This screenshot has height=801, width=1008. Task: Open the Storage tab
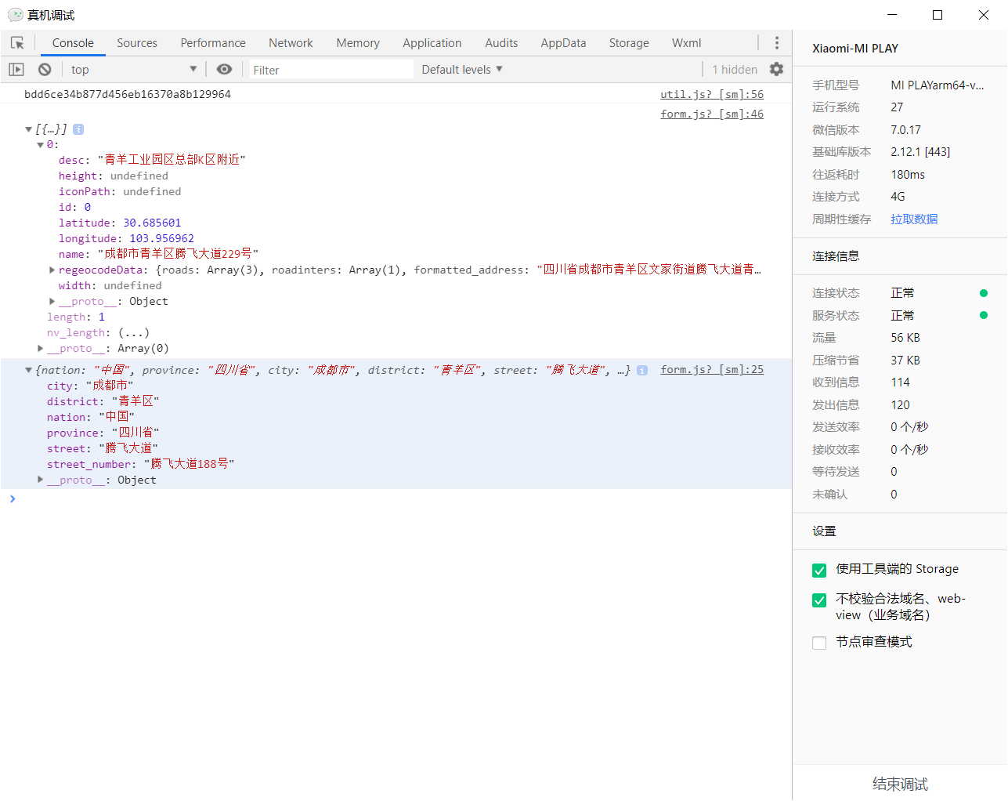(629, 43)
